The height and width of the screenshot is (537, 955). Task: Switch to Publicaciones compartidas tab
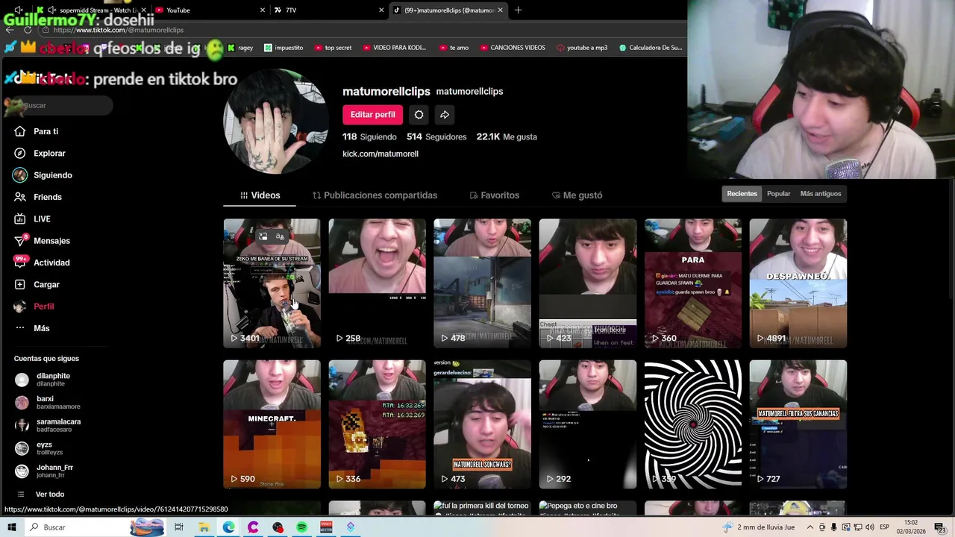375,195
